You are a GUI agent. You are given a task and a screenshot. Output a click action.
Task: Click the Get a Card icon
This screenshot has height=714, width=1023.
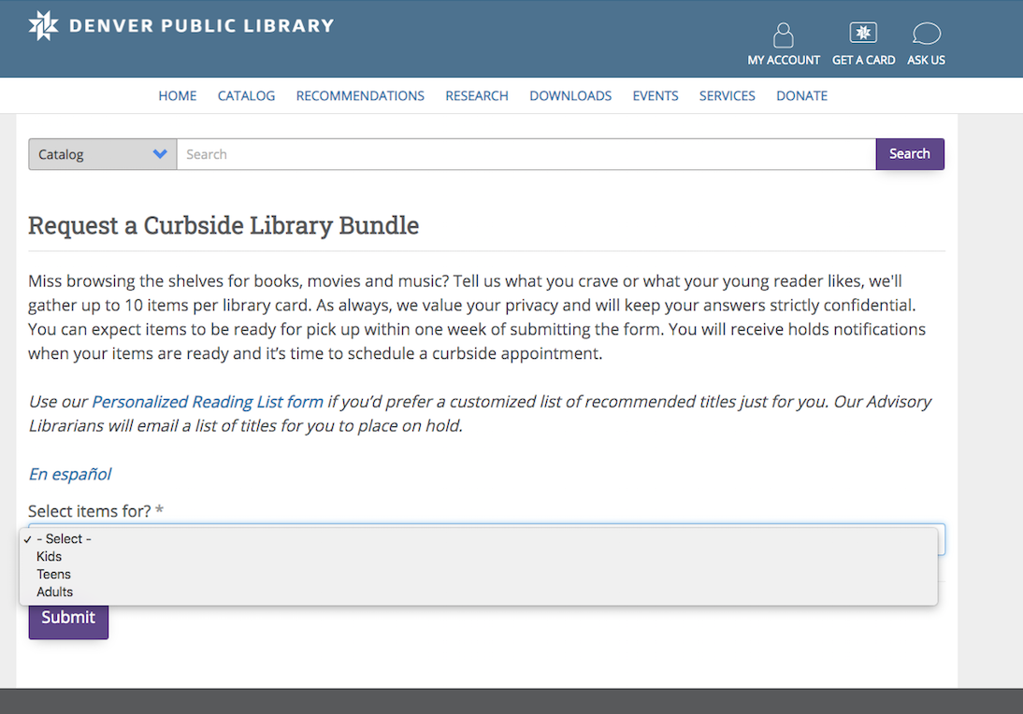pos(863,33)
